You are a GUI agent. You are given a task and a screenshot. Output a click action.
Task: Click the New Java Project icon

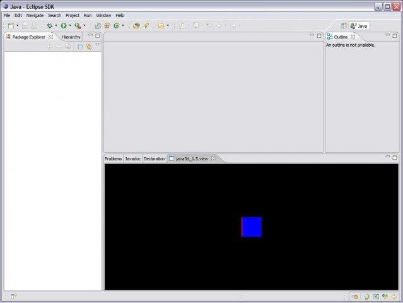[98, 26]
